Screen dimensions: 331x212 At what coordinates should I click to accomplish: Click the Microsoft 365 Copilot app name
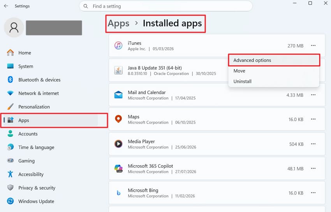150,166
